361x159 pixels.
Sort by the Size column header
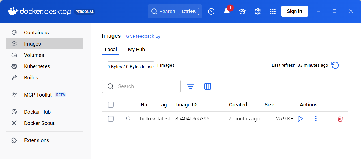click(269, 105)
